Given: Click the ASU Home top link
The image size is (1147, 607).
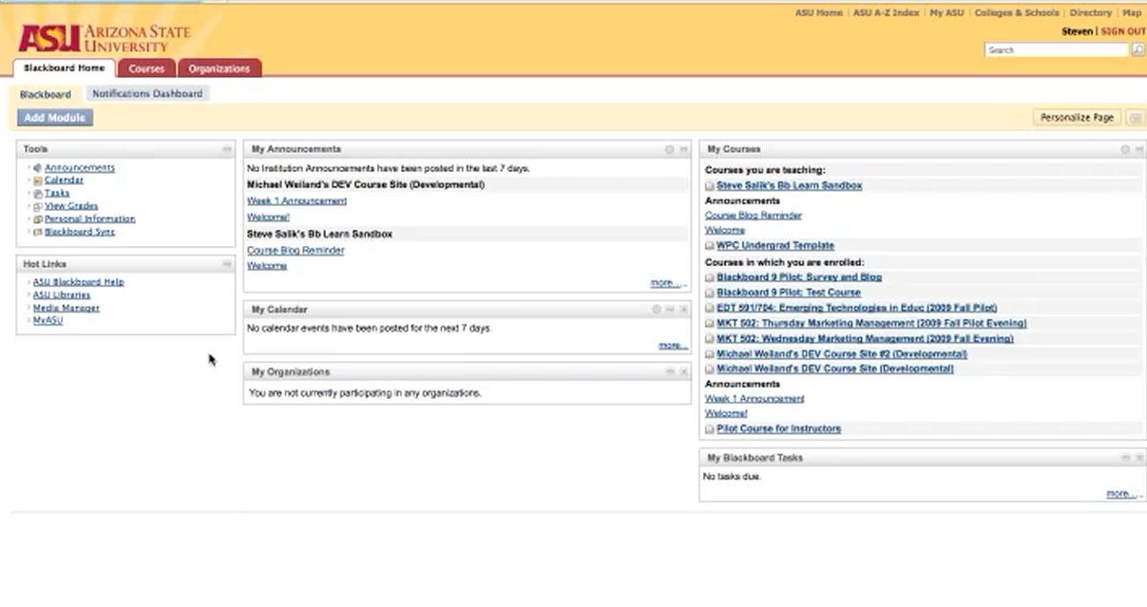Looking at the screenshot, I should click(x=818, y=13).
